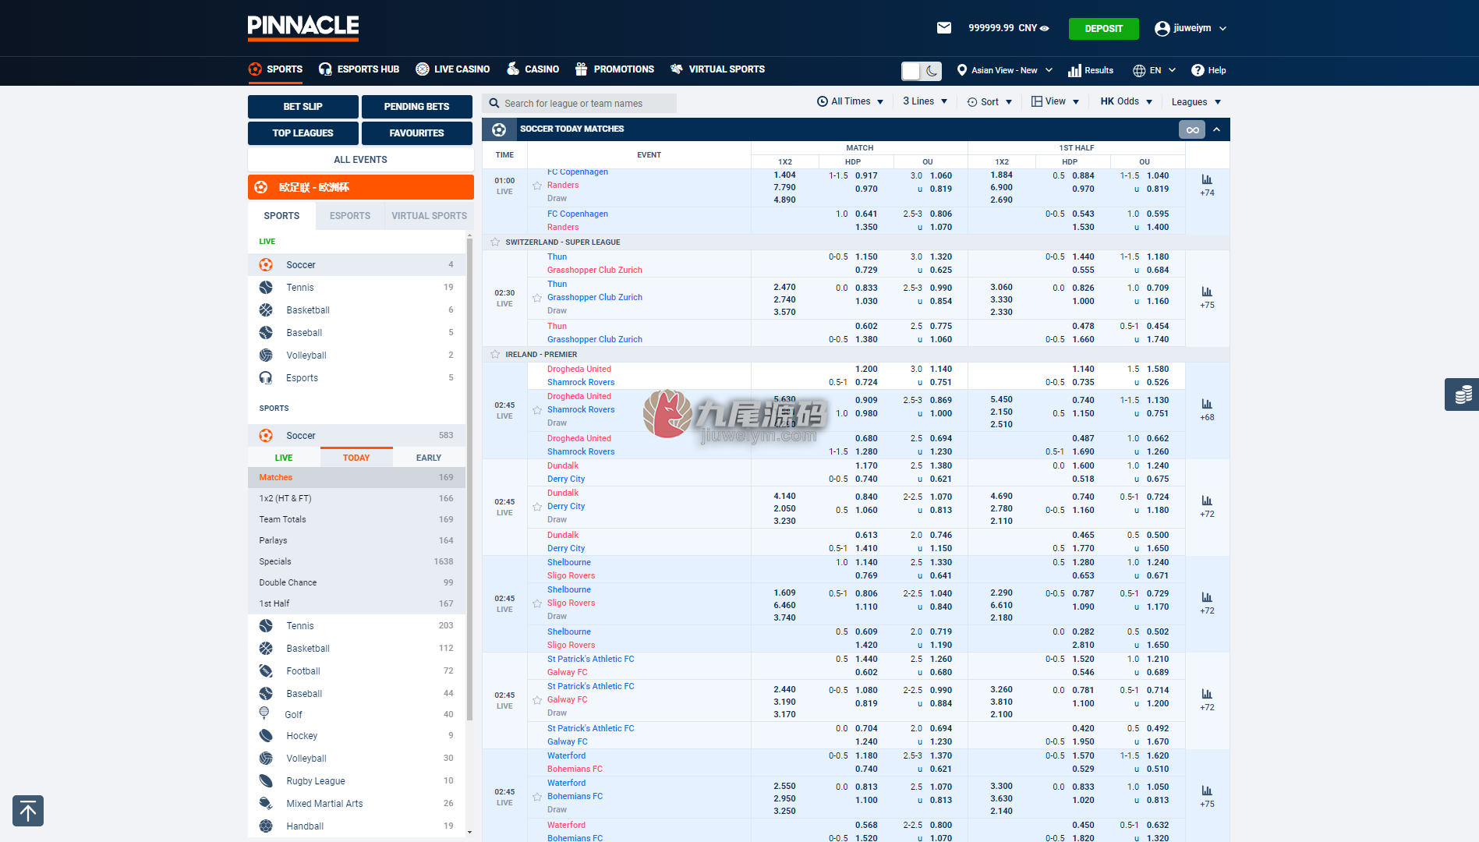Open the mail inbox envelope icon
The height and width of the screenshot is (842, 1479).
pos(943,28)
